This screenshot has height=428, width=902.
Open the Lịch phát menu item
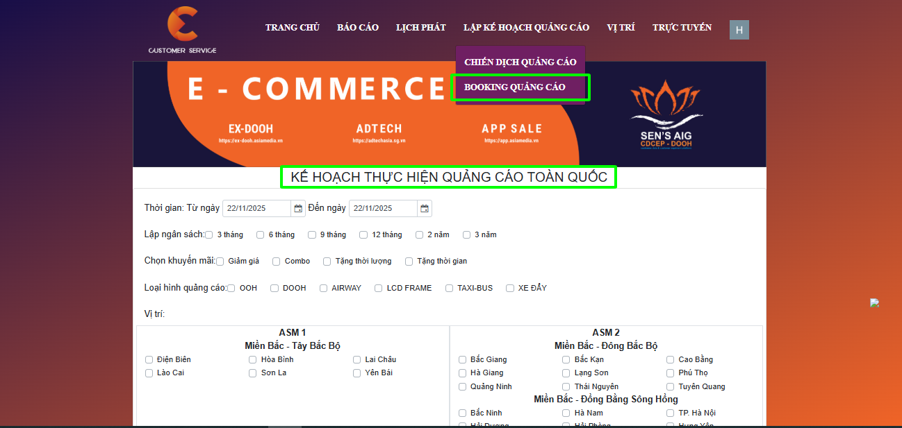point(420,28)
